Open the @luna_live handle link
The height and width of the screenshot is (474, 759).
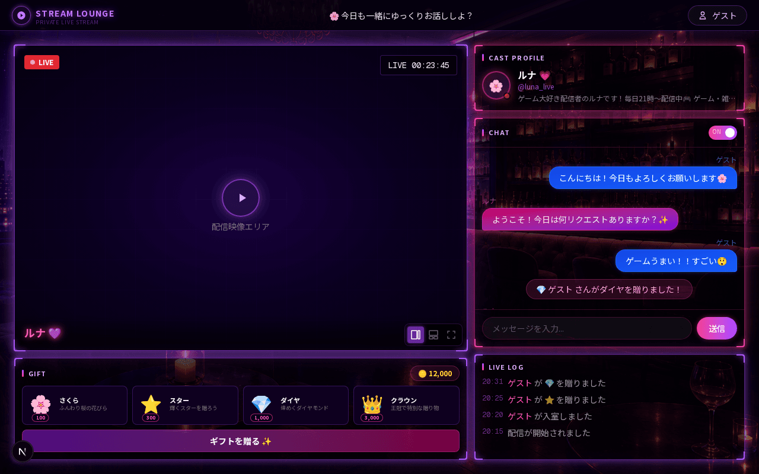point(536,87)
